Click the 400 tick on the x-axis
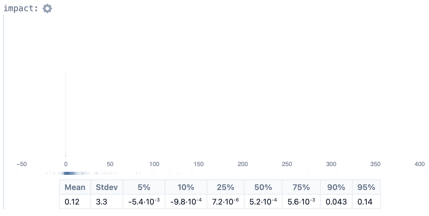Viewport: 429px width, 216px height. [x=420, y=164]
